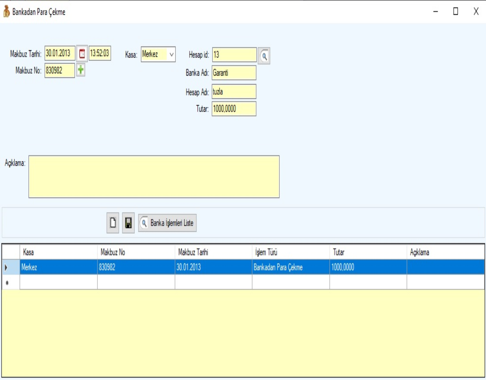Click the Bankadan Para Çekme grid cell
Screen dimensions: 486x380
pos(290,267)
